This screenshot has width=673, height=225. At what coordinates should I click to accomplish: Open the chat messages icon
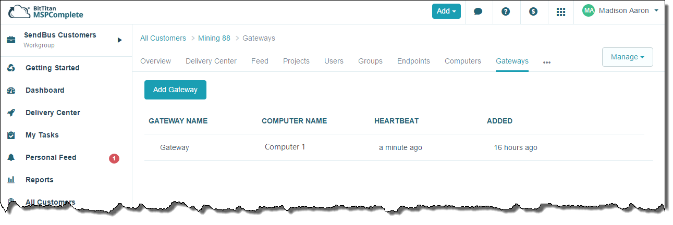tap(478, 11)
